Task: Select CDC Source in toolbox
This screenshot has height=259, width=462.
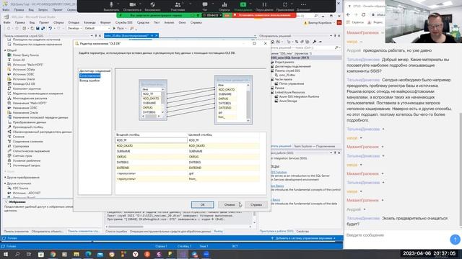Action: pos(20,188)
